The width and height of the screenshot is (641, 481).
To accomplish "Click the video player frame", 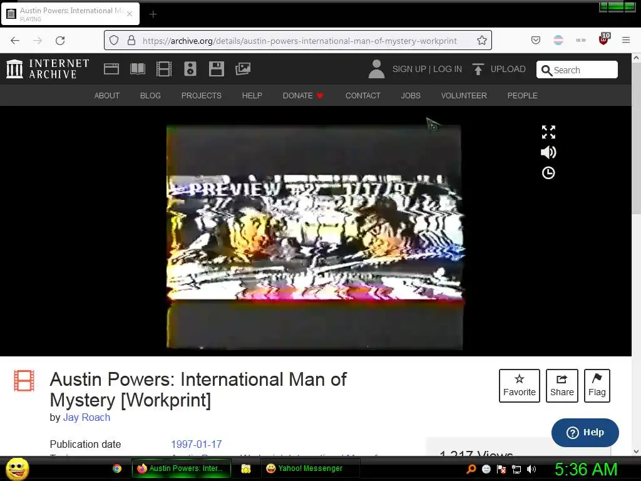I will [315, 237].
